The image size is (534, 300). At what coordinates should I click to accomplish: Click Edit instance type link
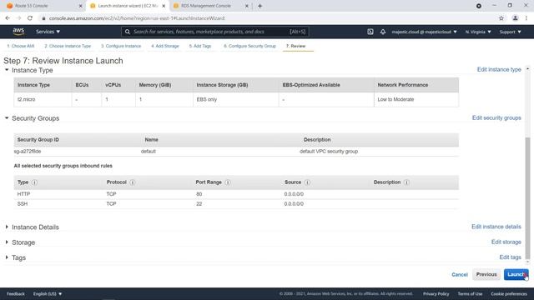pos(499,69)
